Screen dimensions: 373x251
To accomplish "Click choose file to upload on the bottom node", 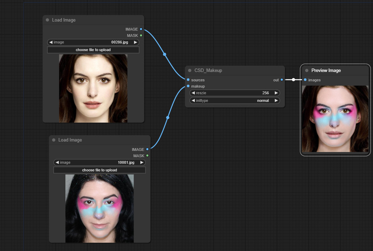I will (x=99, y=170).
